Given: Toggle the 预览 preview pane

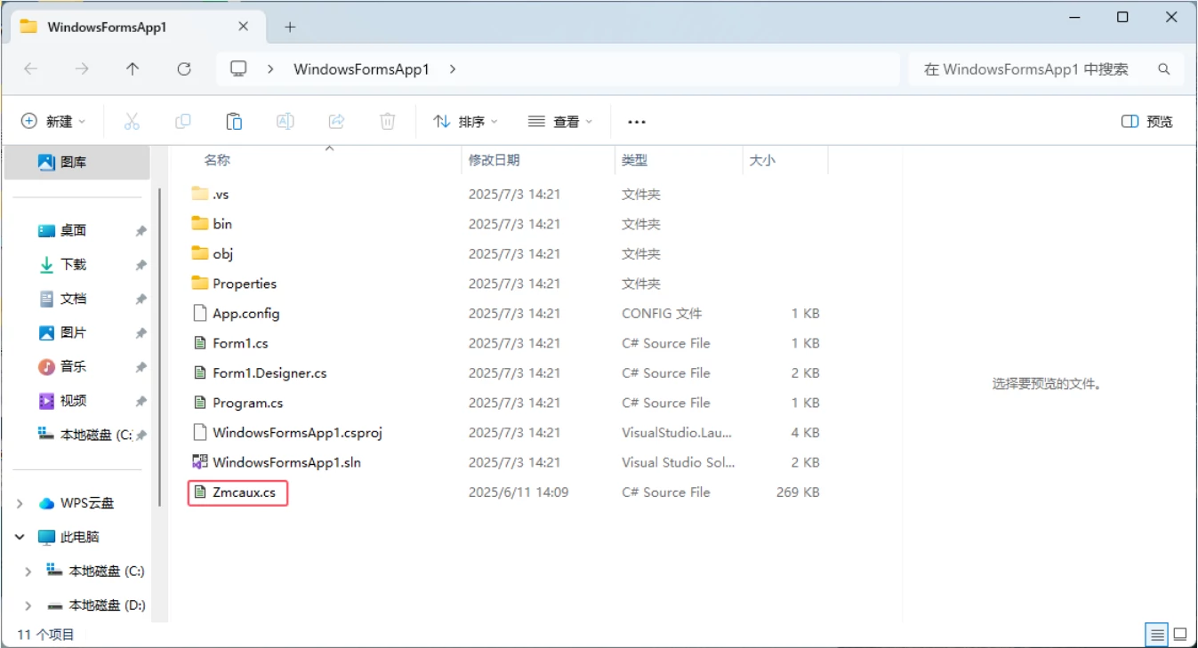Looking at the screenshot, I should [x=1146, y=121].
